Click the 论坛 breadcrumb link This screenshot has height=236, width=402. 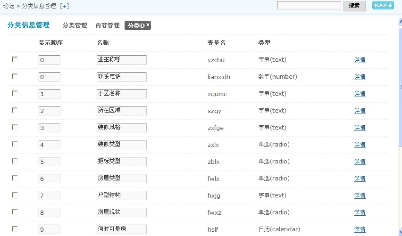pyautogui.click(x=8, y=6)
